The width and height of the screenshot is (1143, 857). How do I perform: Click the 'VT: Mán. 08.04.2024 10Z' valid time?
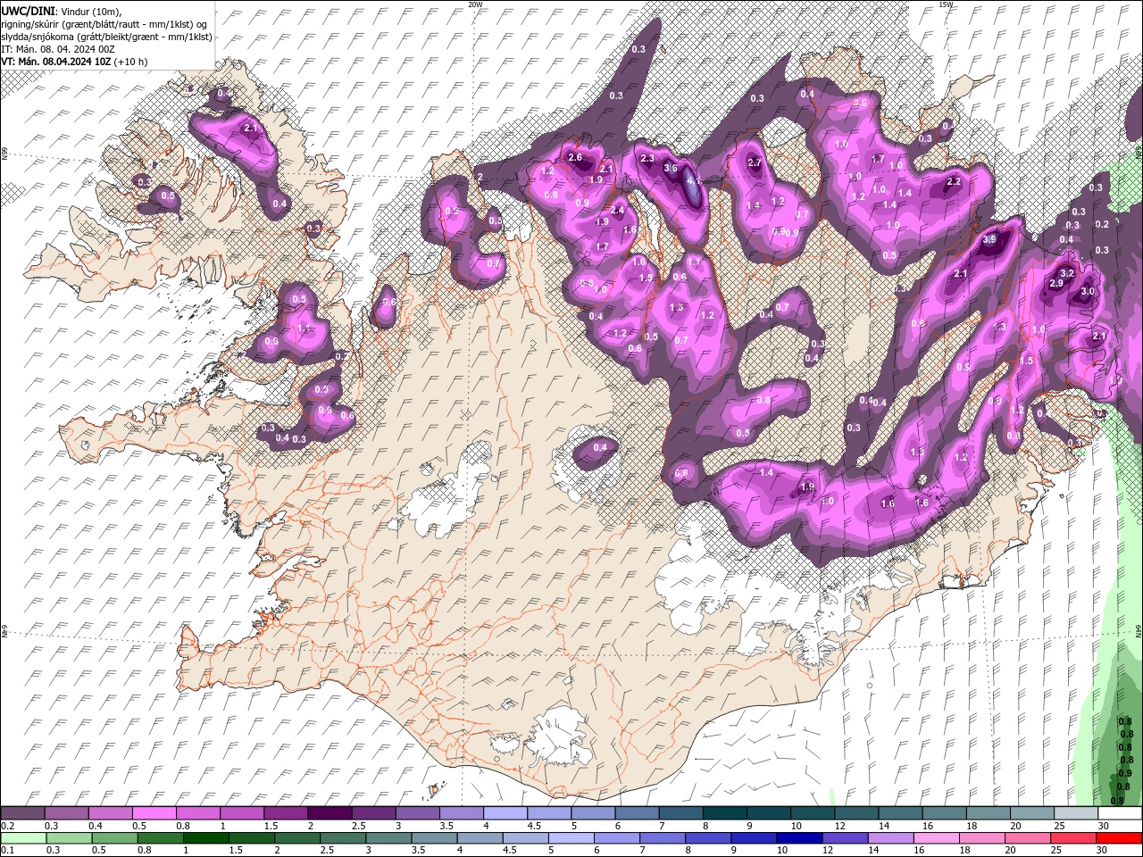click(x=55, y=62)
